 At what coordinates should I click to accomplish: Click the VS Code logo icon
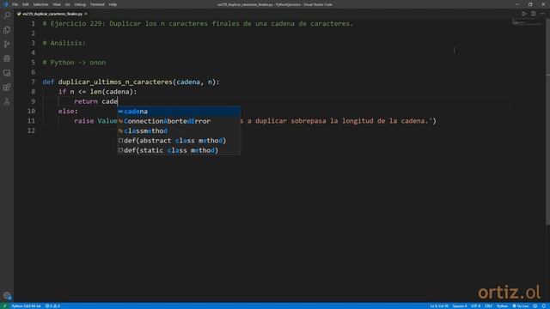click(x=5, y=4)
